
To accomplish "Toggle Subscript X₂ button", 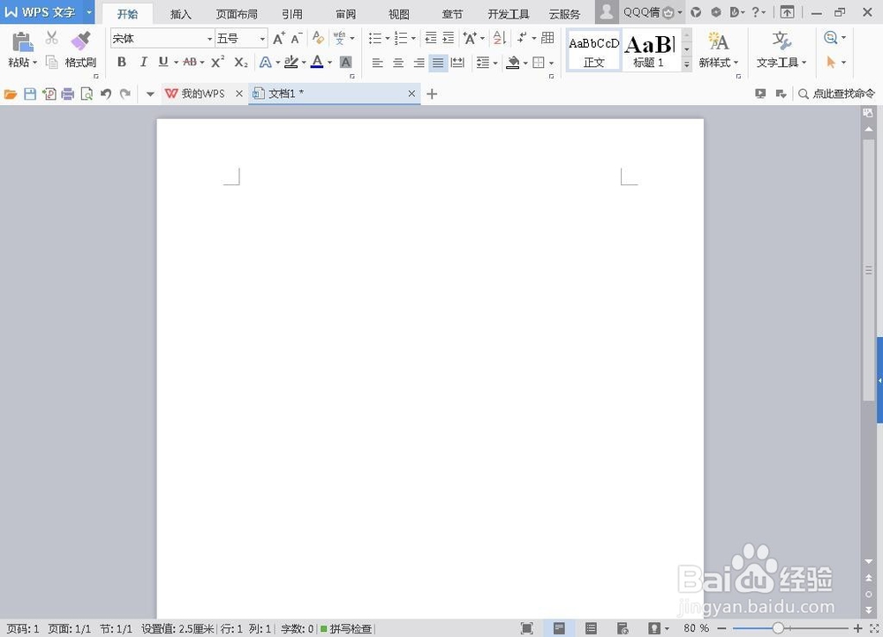I will 241,62.
